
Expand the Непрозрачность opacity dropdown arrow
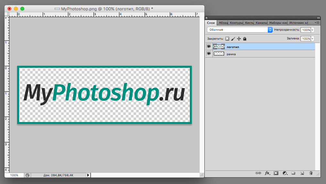point(312,30)
